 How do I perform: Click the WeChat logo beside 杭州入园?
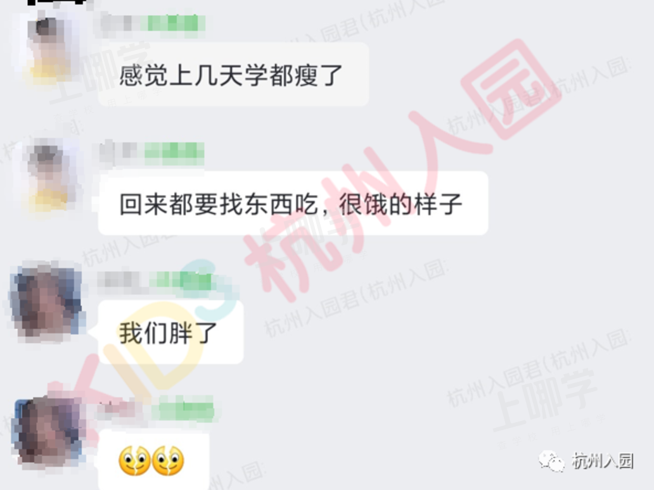point(551,462)
